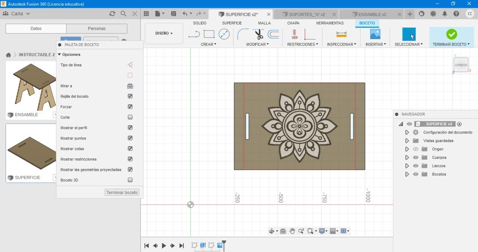This screenshot has width=478, height=252.
Task: Expand the Bocetos folder in navigator
Action: [407, 174]
